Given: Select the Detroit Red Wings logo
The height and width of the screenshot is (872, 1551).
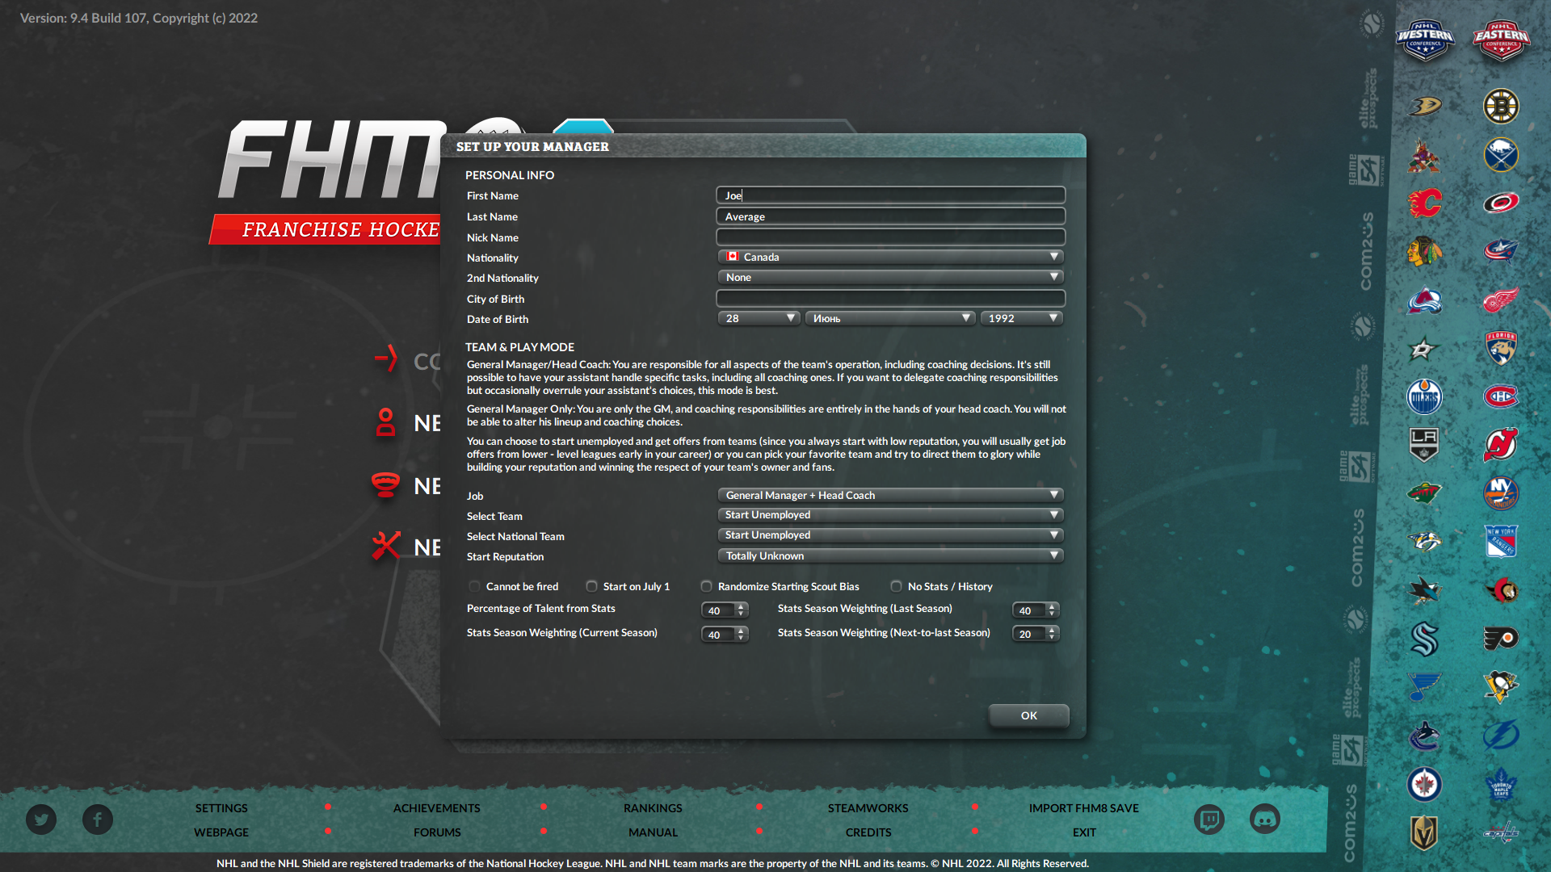Looking at the screenshot, I should coord(1501,300).
